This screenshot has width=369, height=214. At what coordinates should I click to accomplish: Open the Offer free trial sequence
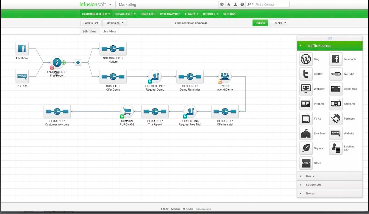[x=225, y=112]
